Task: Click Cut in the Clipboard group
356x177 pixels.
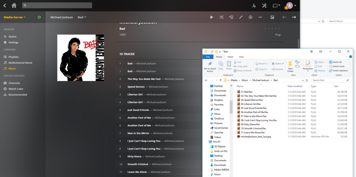Action: point(237,62)
